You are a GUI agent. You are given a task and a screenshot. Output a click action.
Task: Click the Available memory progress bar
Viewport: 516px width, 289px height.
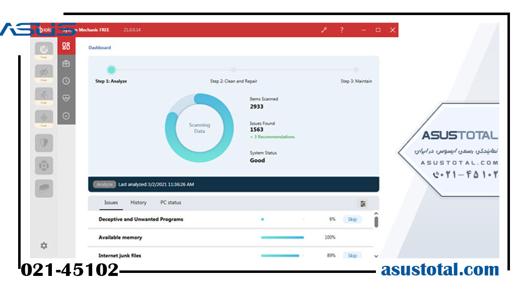(282, 237)
